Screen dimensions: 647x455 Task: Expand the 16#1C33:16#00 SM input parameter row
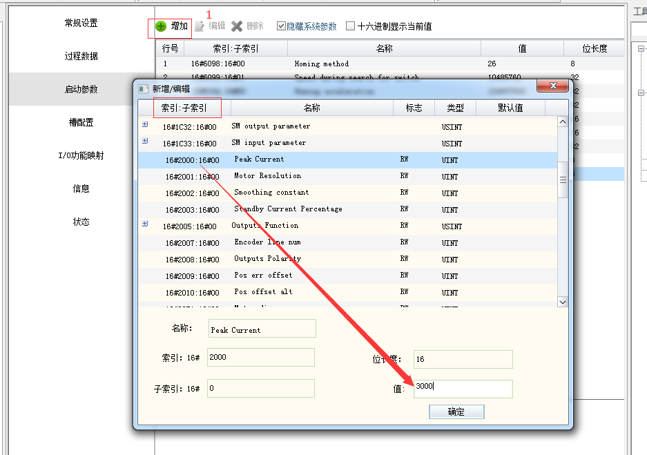[145, 141]
